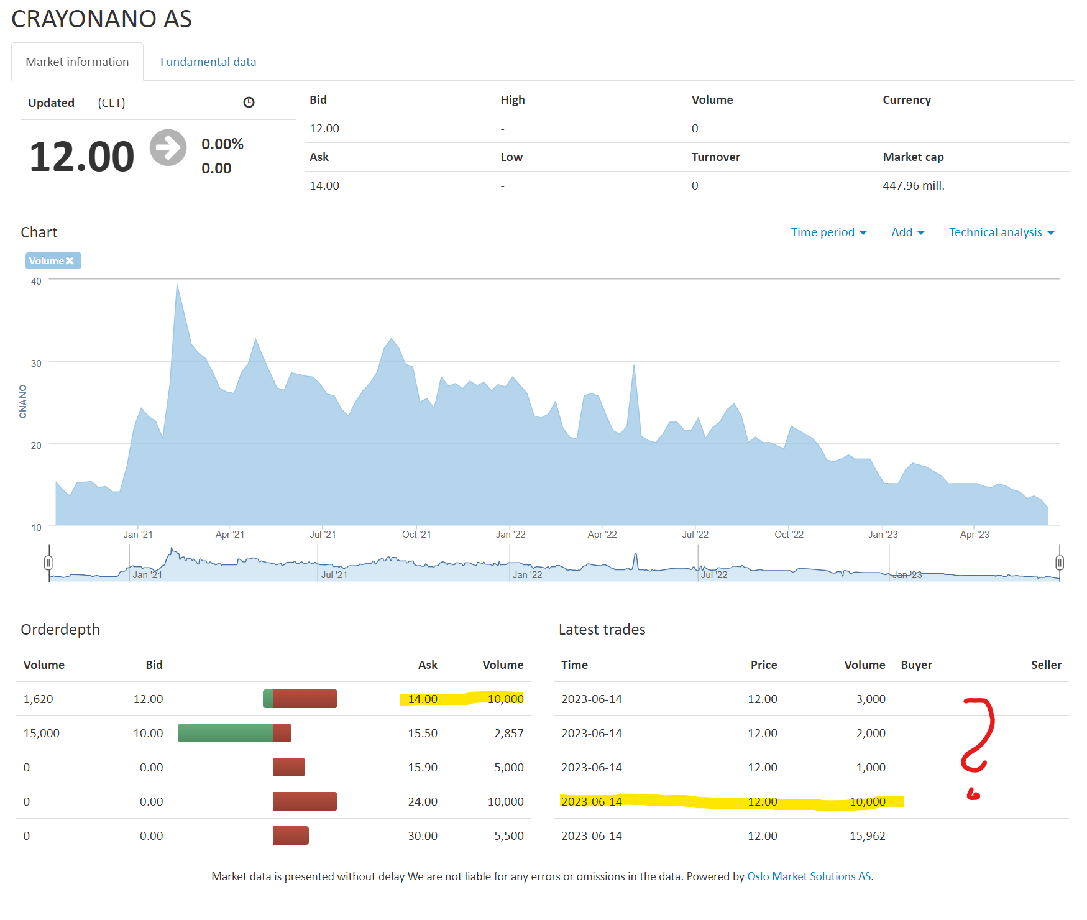
Task: Click the Currency header
Action: [907, 99]
